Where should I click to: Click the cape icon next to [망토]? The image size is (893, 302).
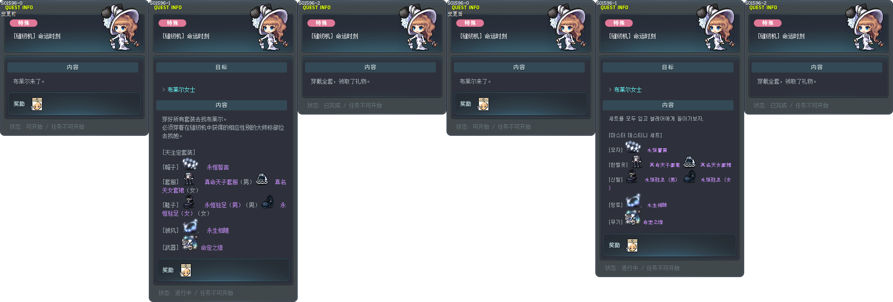tap(633, 200)
